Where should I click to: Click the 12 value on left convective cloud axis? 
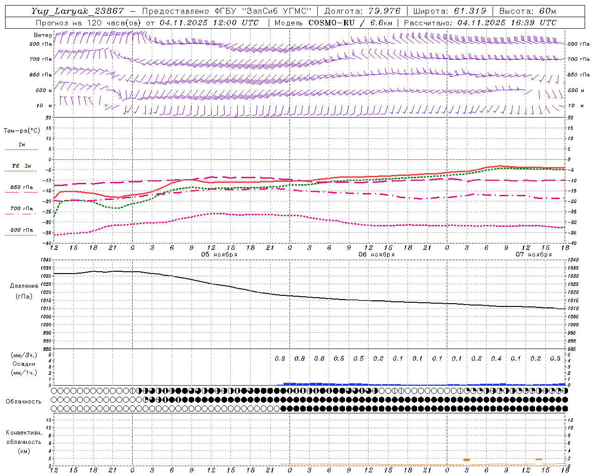point(49,420)
